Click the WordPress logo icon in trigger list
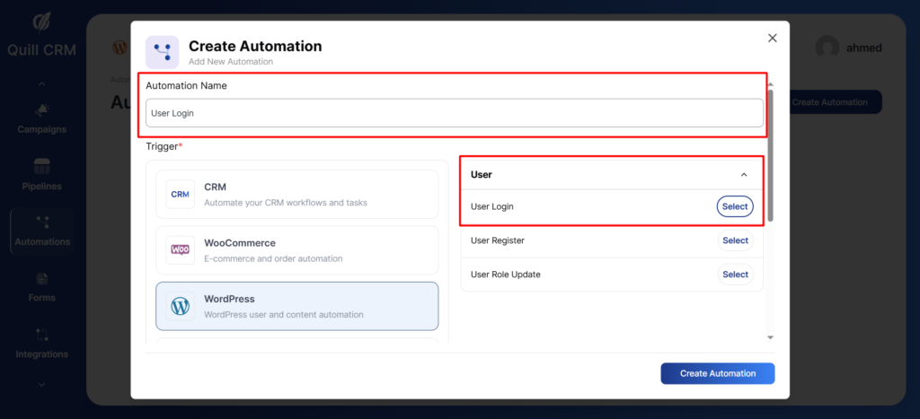 point(181,306)
